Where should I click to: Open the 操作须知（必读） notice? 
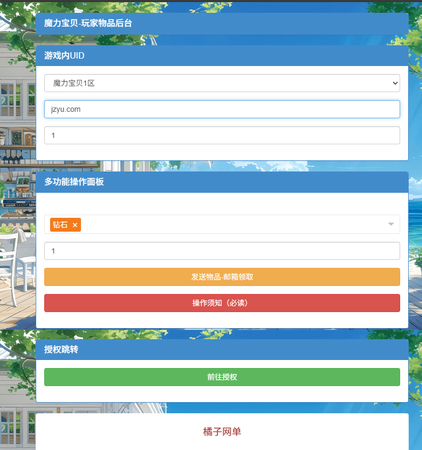tap(222, 303)
